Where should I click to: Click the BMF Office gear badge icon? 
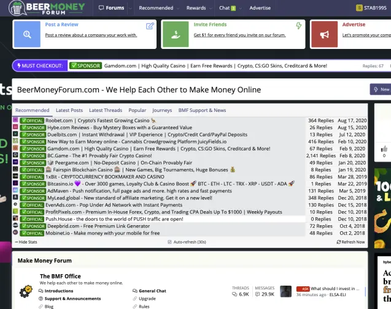tap(26, 292)
